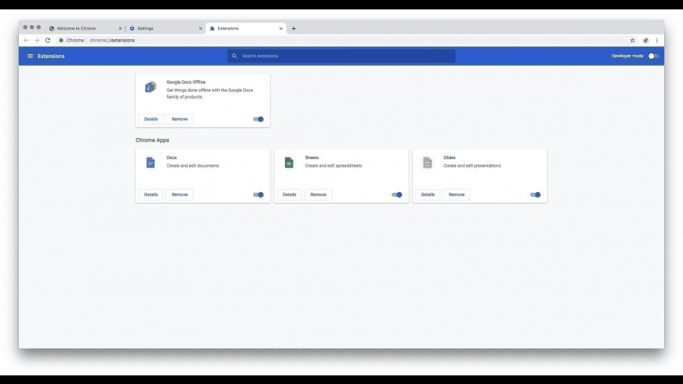Go forward in browser history
The height and width of the screenshot is (384, 683).
pos(37,41)
